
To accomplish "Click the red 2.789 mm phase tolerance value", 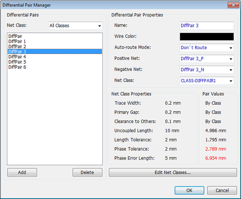I will [x=216, y=149].
